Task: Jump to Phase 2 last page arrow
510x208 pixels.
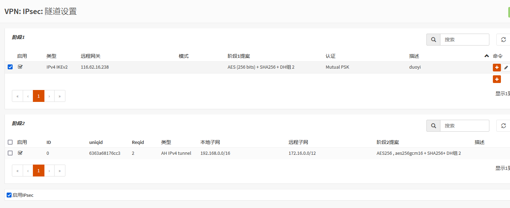Action: 60,171
